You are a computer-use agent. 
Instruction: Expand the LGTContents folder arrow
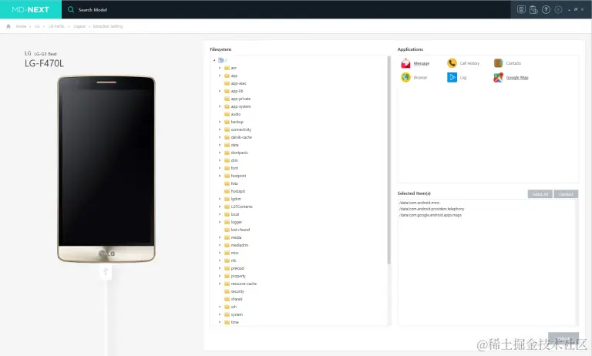click(220, 207)
